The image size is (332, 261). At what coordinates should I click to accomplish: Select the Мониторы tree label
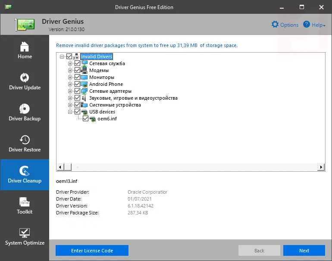(102, 77)
